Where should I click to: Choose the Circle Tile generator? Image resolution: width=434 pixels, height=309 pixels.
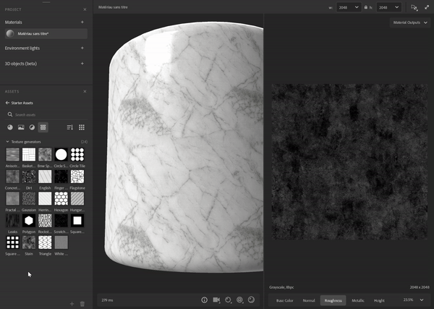pyautogui.click(x=77, y=155)
